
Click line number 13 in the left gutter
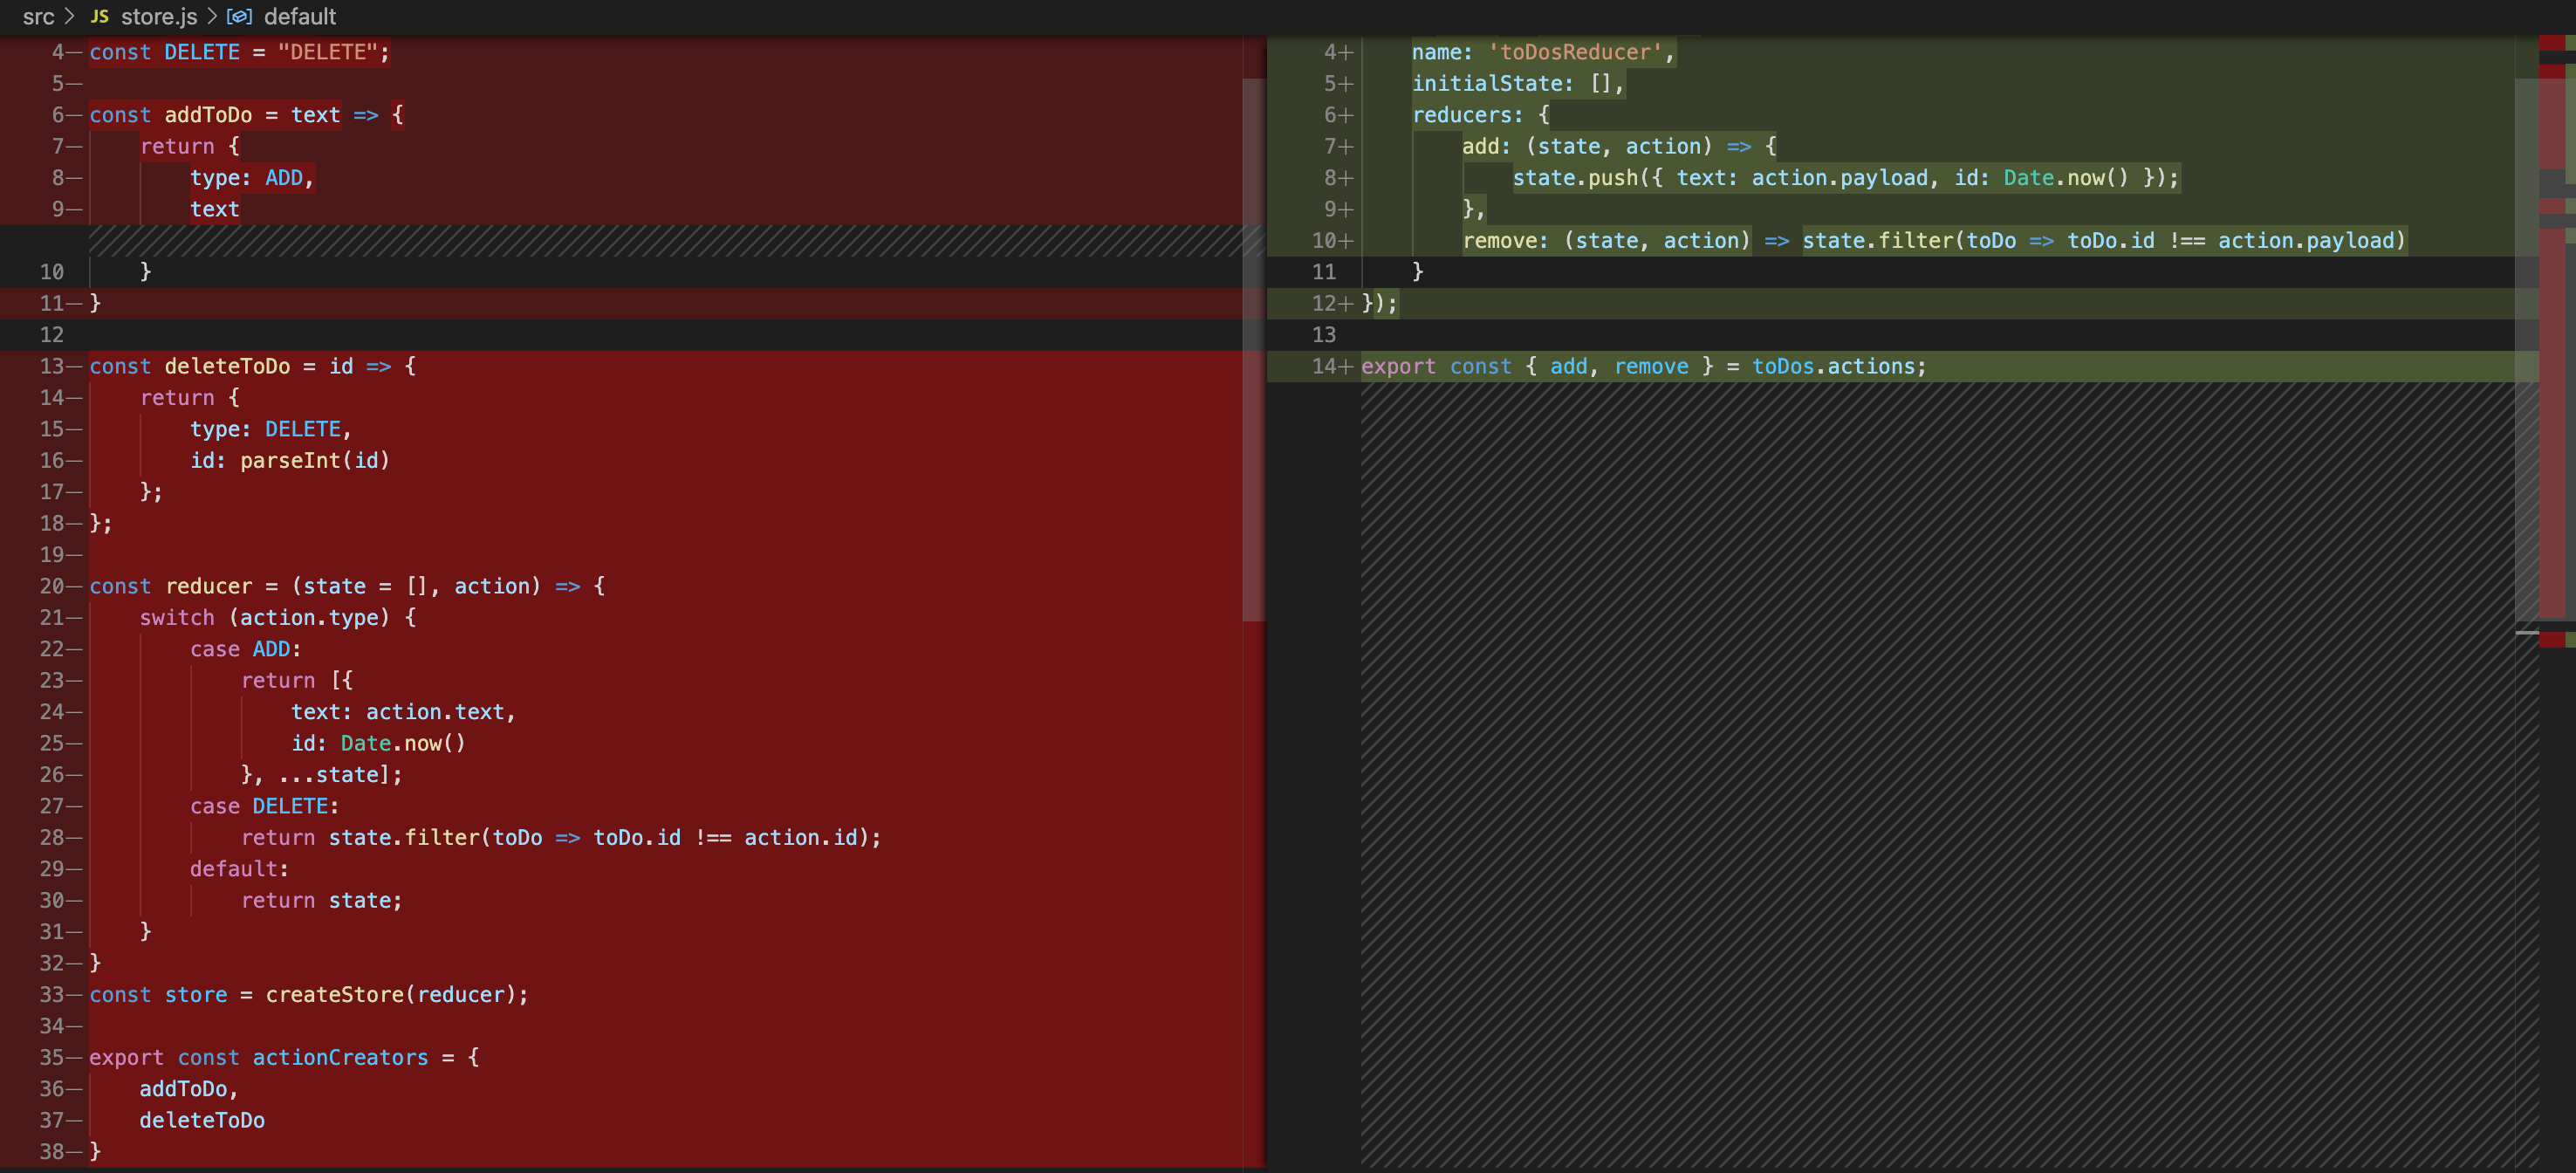[51, 366]
